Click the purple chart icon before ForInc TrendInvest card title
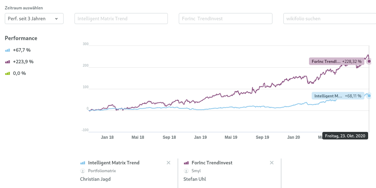This screenshot has height=188, width=376. [186, 163]
